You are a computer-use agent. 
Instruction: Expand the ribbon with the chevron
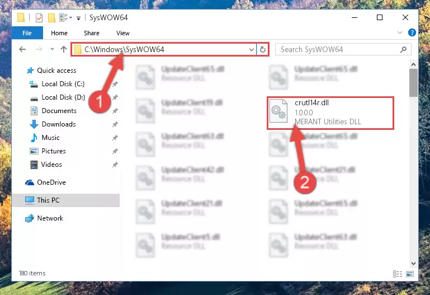[400, 32]
